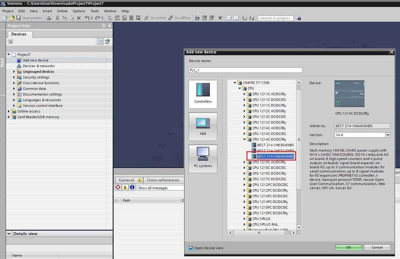This screenshot has height=259, width=400.
Task: Click Go offline in toolbar
Action: coord(179,18)
